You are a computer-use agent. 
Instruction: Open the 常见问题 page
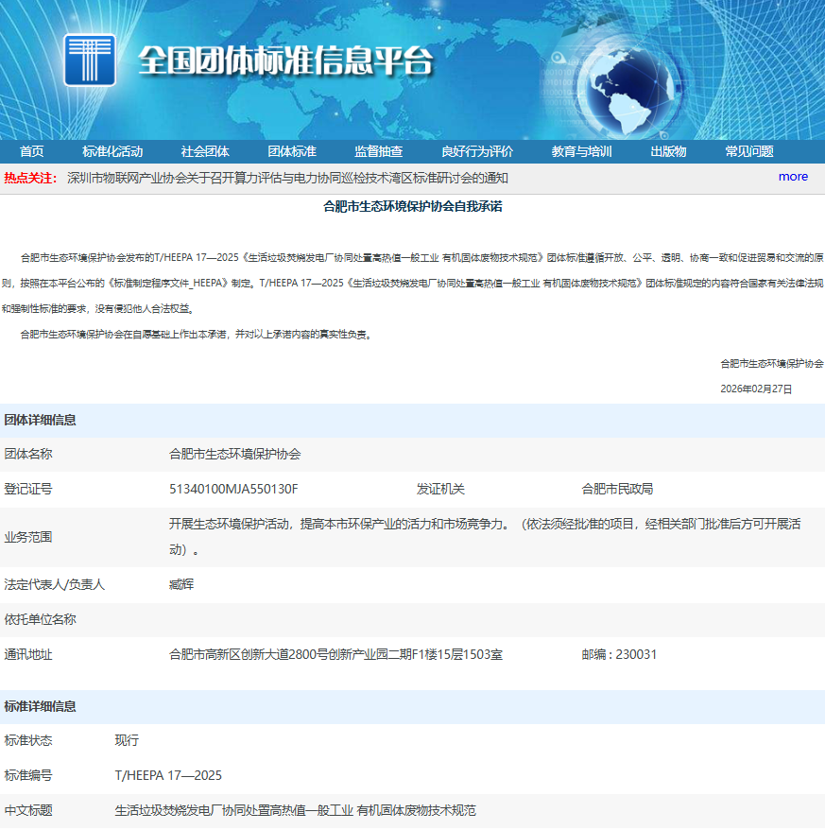748,151
